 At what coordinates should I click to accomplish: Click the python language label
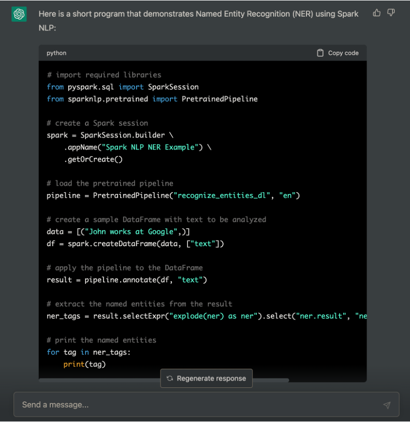[x=56, y=53]
